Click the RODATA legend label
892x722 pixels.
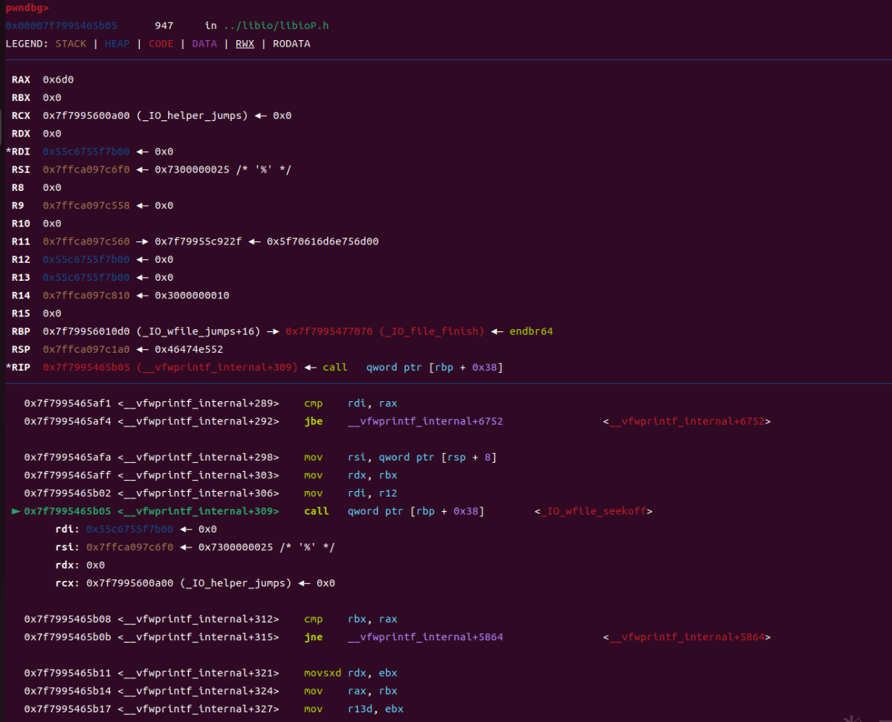(x=291, y=44)
